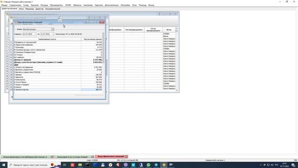Open the notification center icon
298x168 pixels.
pos(293,165)
